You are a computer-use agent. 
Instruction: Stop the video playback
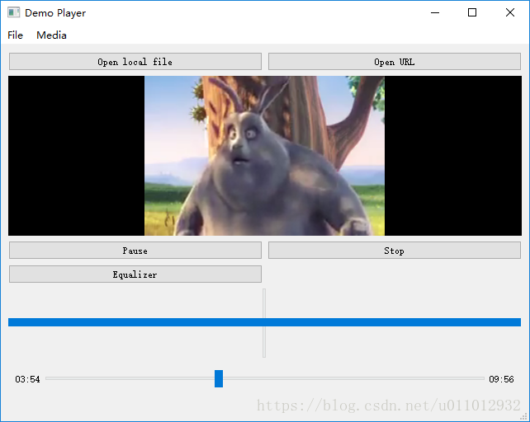[395, 251]
